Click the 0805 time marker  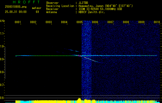[80, 22]
